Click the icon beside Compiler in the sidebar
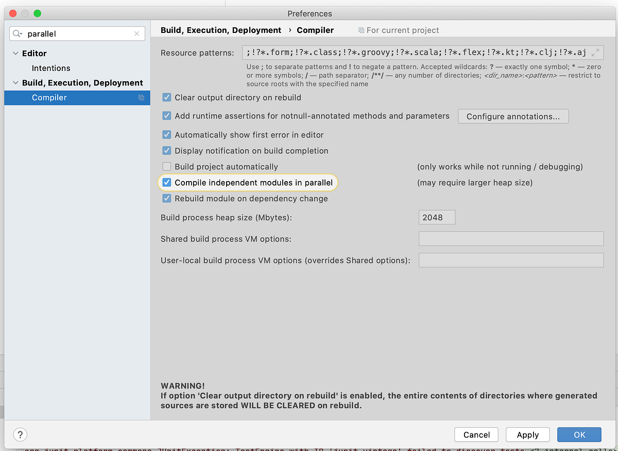This screenshot has height=451, width=618. coord(141,98)
